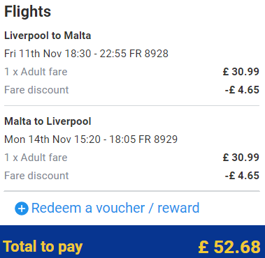Click the £ 52.68 total amount
Viewport: 265px width, 258px height.
pyautogui.click(x=229, y=247)
